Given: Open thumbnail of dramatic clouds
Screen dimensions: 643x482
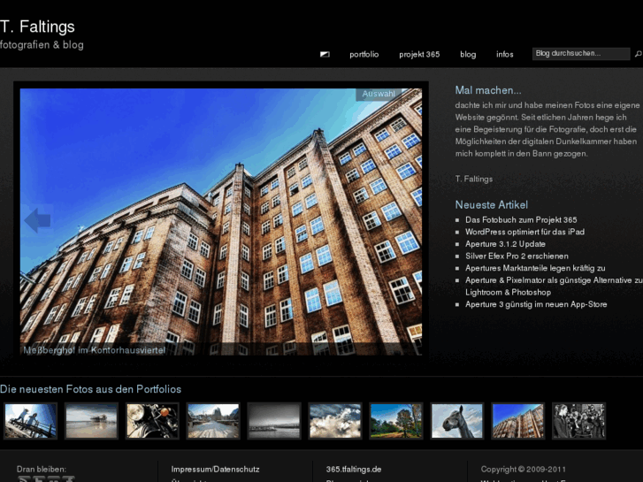Looking at the screenshot, I should (x=335, y=421).
